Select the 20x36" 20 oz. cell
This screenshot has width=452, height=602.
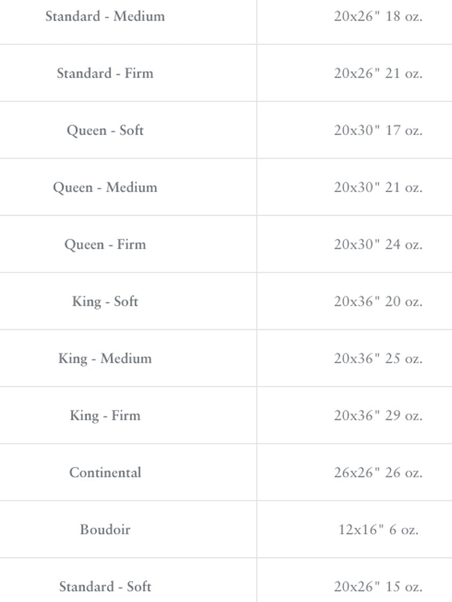coord(378,301)
